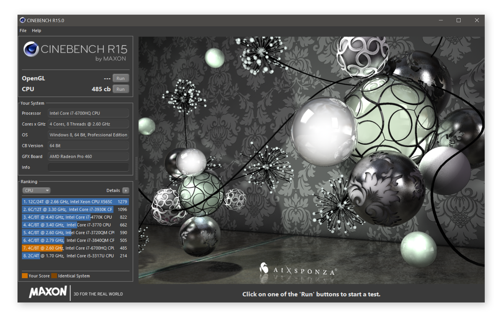
Task: Click the CPU score 485 cb value
Action: click(x=101, y=89)
